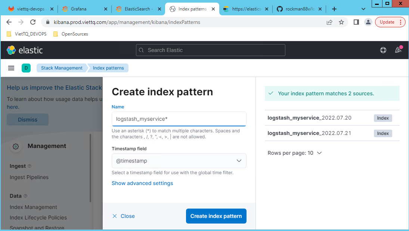Screen dimensions: 409x231
Task: Open Chrome side panel icon
Action: tap(356, 22)
